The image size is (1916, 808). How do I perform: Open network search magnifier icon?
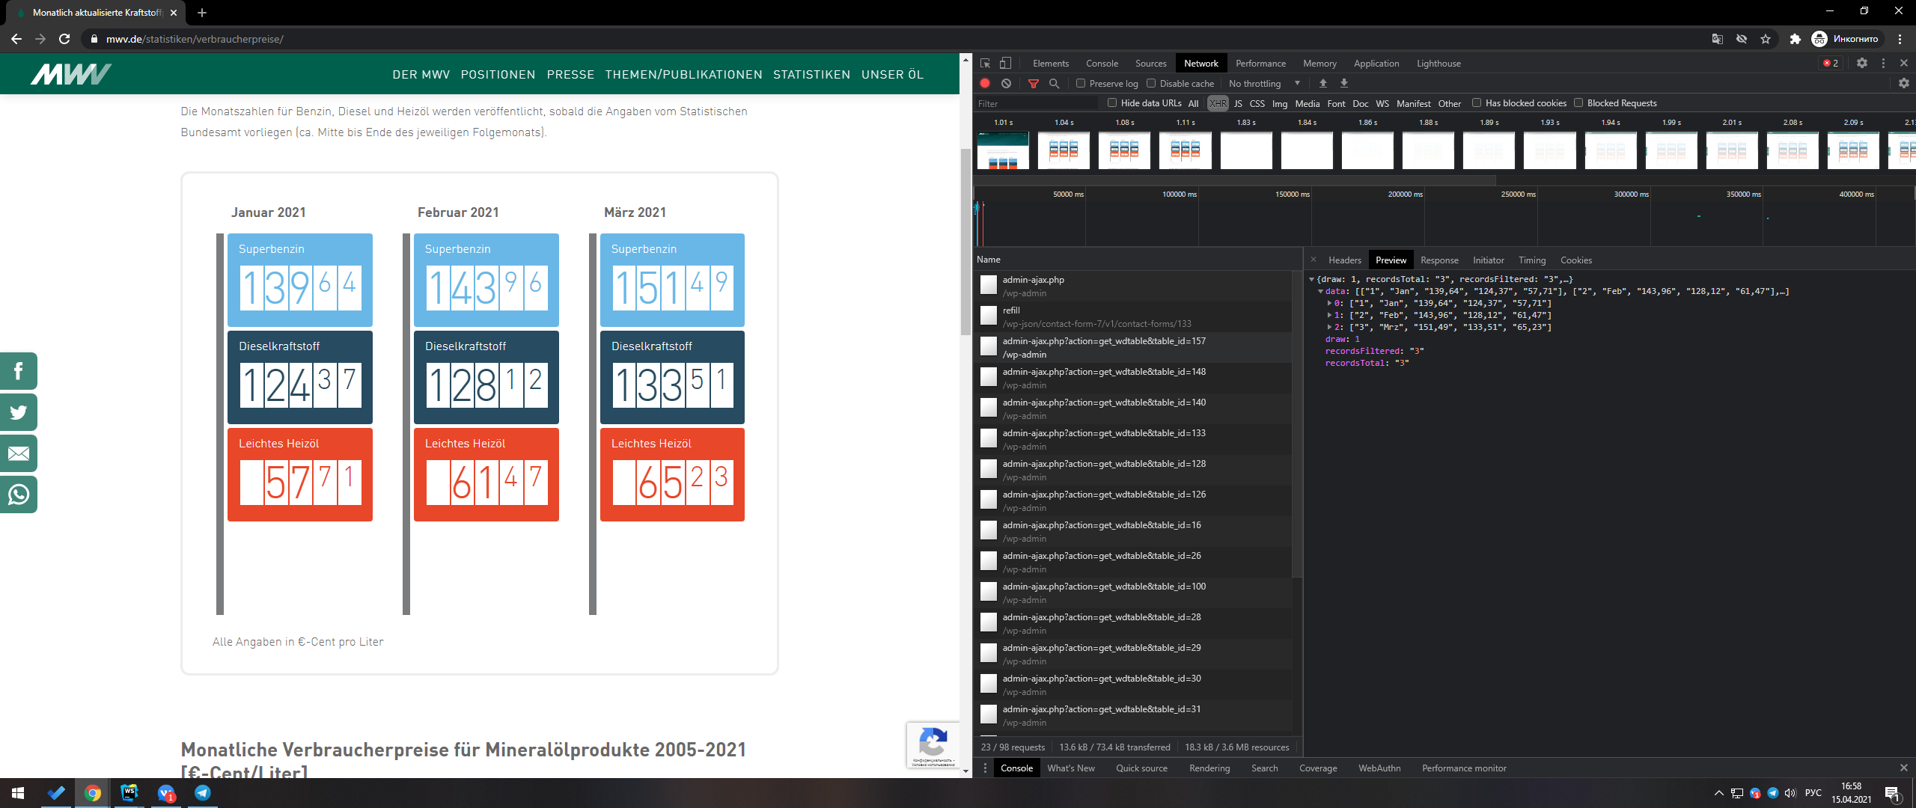click(1054, 84)
